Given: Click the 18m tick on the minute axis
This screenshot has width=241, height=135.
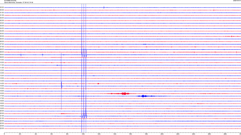Looking at the screenshot, I should click(x=146, y=134).
